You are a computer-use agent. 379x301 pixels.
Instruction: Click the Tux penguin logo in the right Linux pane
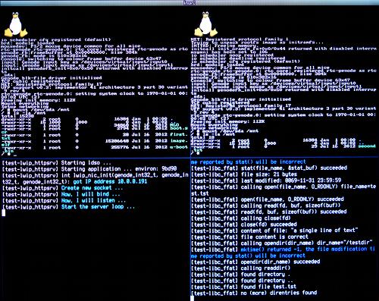[206, 24]
